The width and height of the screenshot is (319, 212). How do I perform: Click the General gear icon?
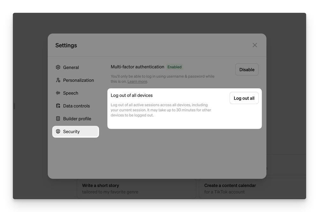coord(58,67)
